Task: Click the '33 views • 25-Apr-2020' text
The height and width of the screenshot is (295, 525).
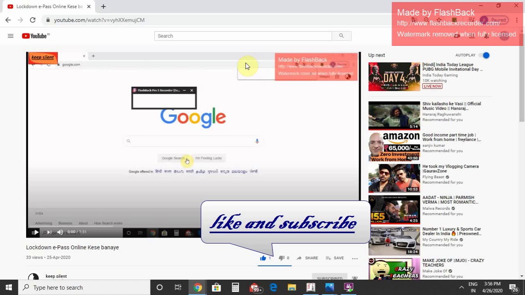Action: coord(48,258)
